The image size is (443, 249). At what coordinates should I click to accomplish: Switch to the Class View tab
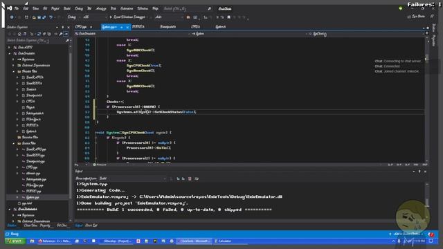[x=30, y=225]
